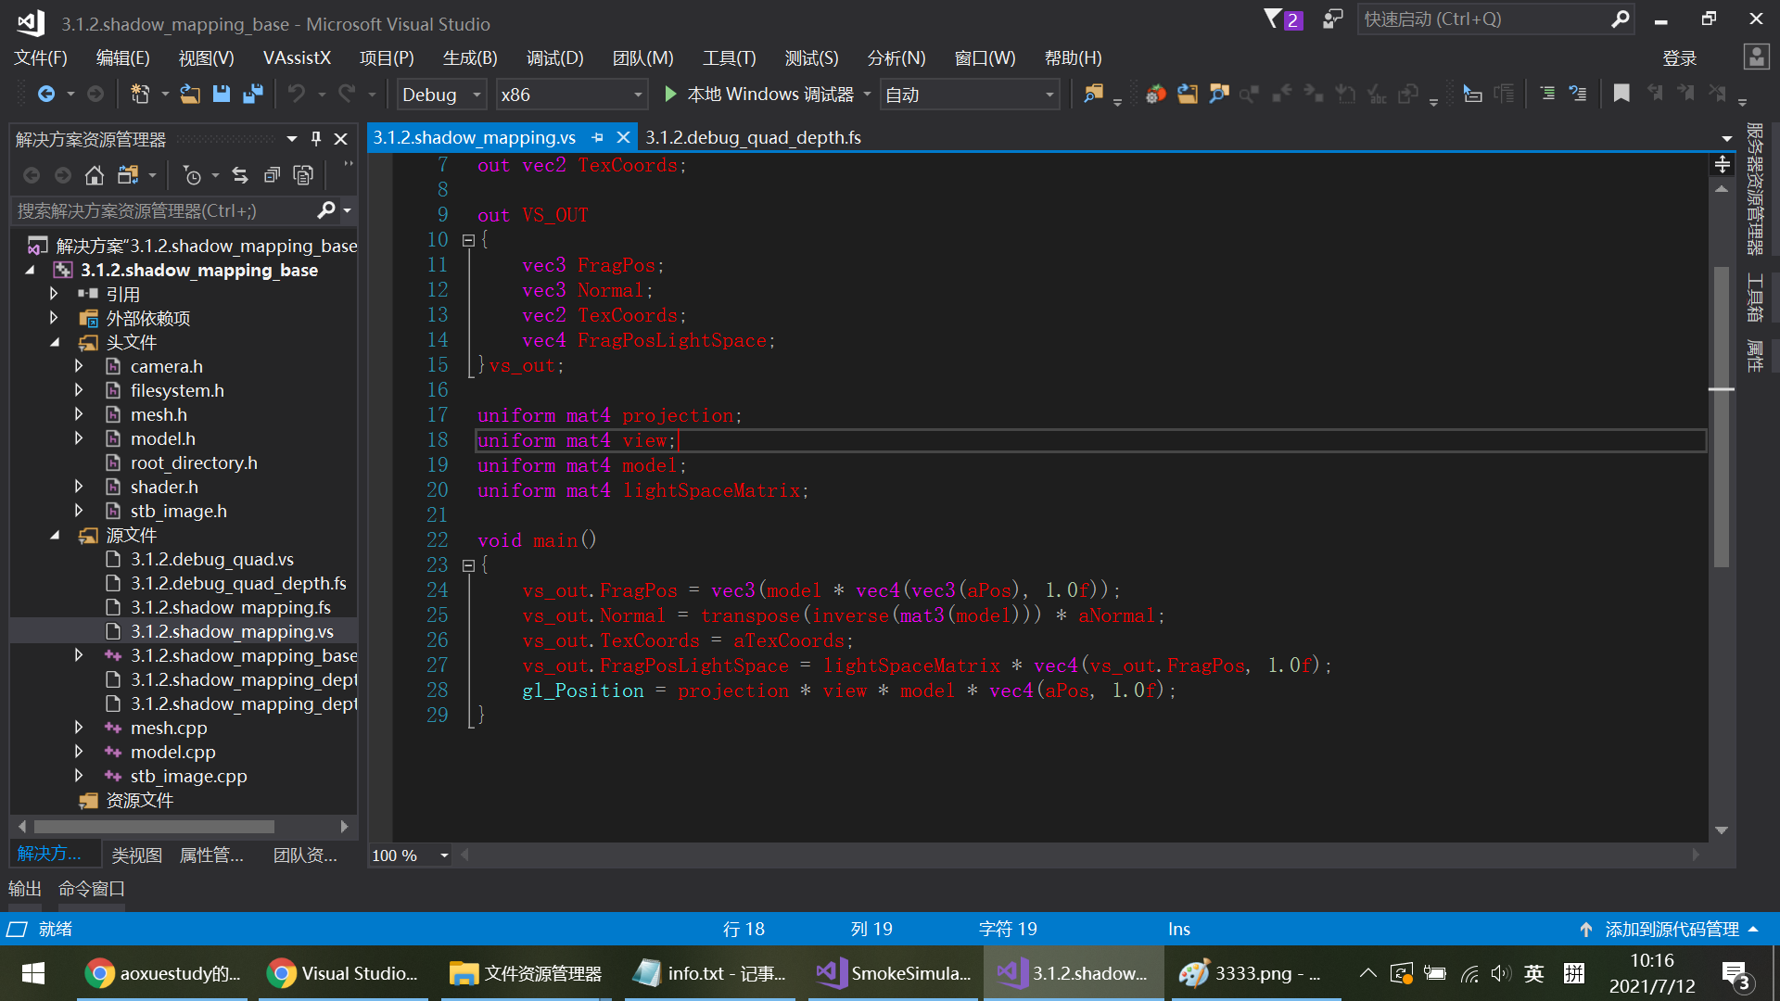Click 添加到源代码管理 in the status bar
Viewport: 1780px width, 1001px height.
pyautogui.click(x=1671, y=929)
